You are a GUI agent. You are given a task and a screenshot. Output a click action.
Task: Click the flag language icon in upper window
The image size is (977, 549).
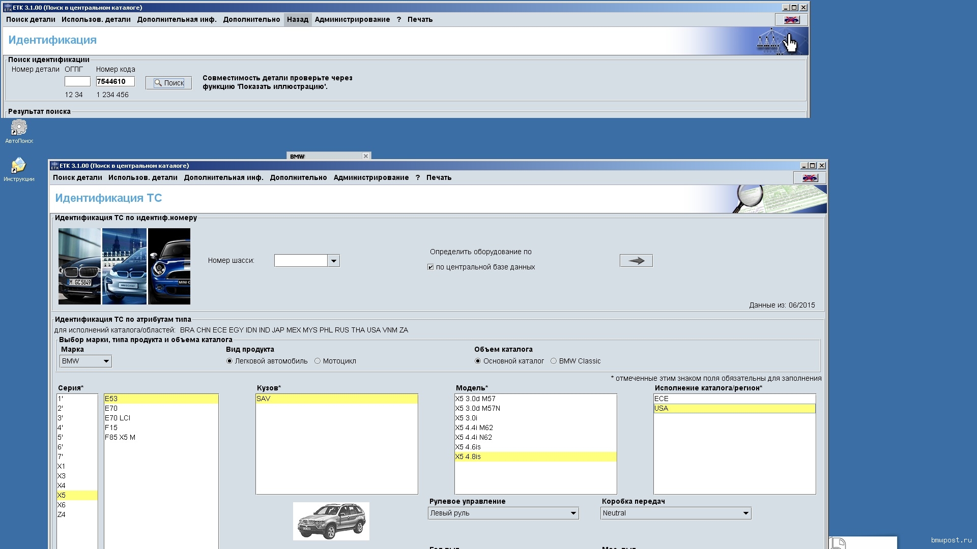click(x=791, y=20)
